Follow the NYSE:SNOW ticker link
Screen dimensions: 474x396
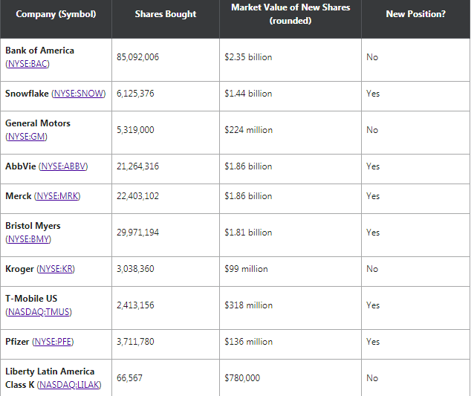click(79, 94)
